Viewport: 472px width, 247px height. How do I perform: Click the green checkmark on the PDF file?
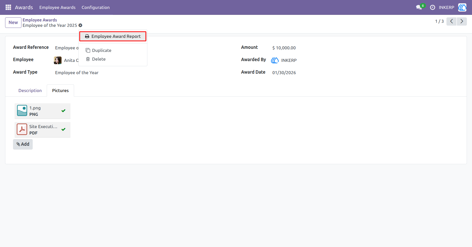(64, 129)
